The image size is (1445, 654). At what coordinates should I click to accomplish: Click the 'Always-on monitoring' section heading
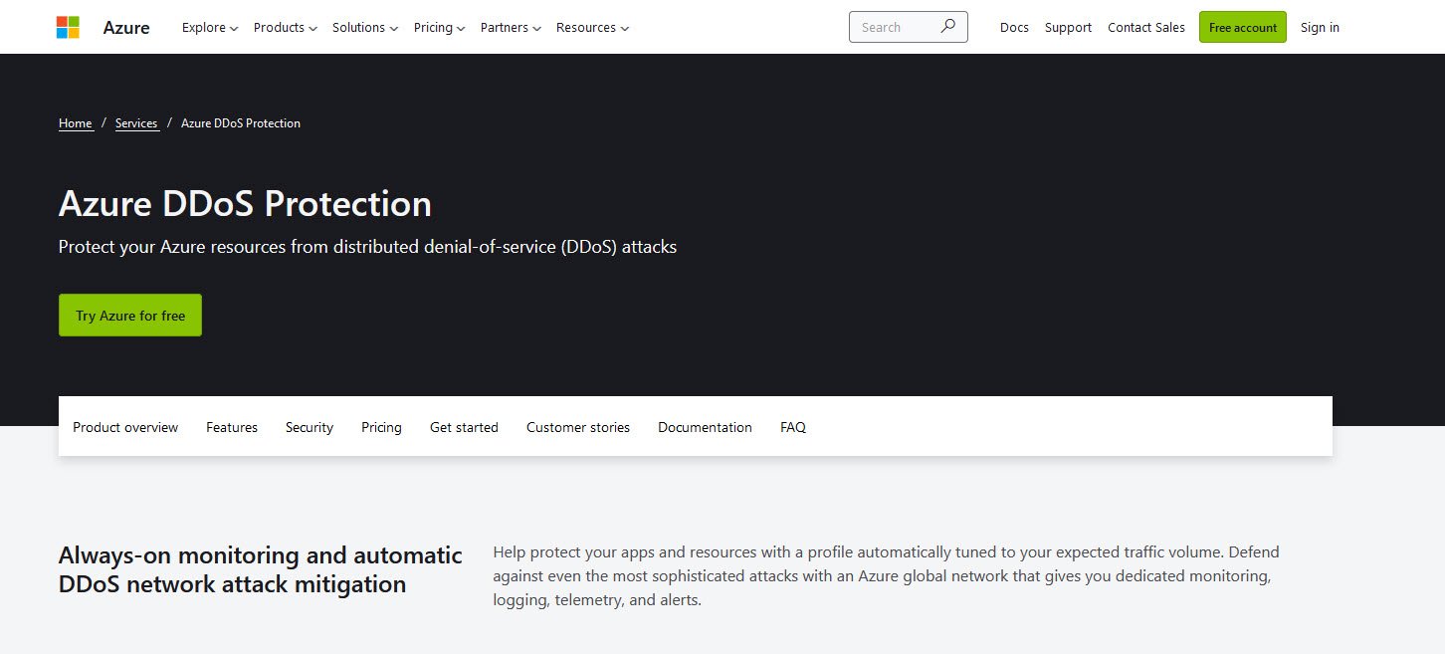click(261, 569)
